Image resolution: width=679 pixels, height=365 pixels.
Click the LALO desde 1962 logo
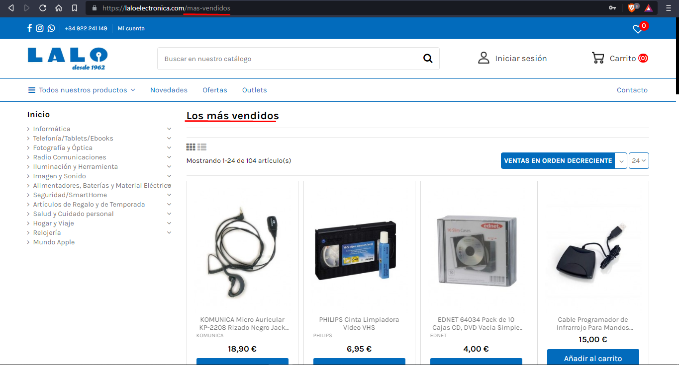(x=68, y=59)
